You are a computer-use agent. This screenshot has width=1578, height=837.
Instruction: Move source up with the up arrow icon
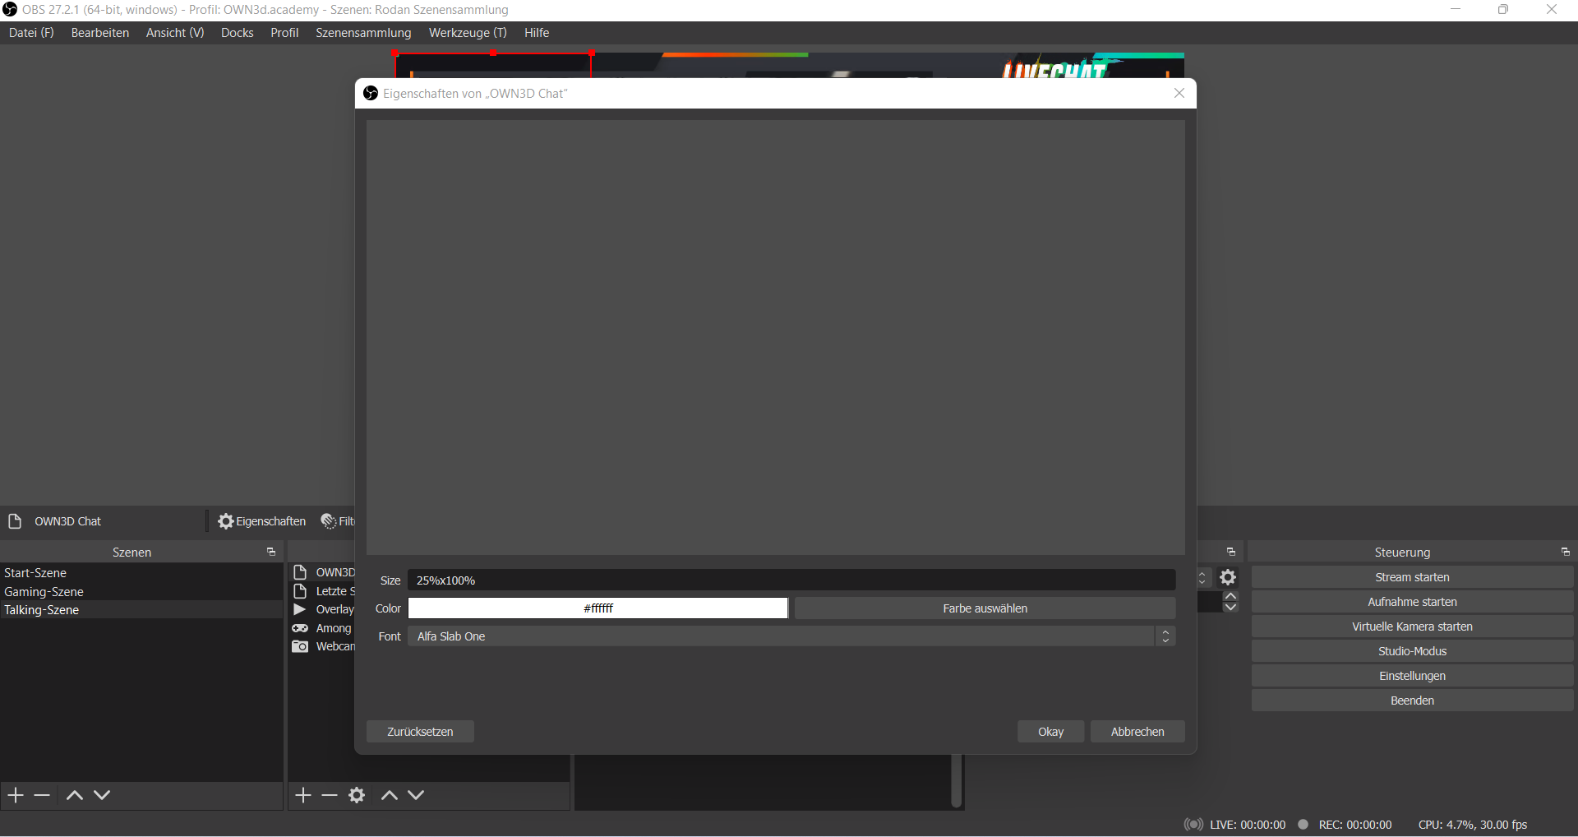[389, 795]
